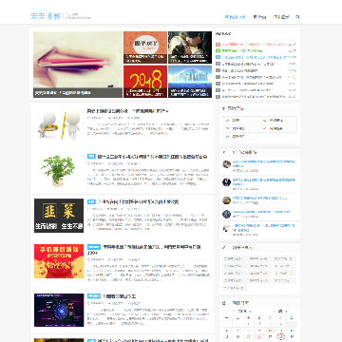Open the first commenter's avatar in sidebar
The height and width of the screenshot is (342, 342).
tap(226, 164)
